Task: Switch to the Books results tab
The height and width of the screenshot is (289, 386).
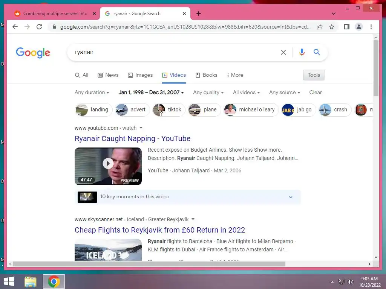Action: pyautogui.click(x=206, y=75)
